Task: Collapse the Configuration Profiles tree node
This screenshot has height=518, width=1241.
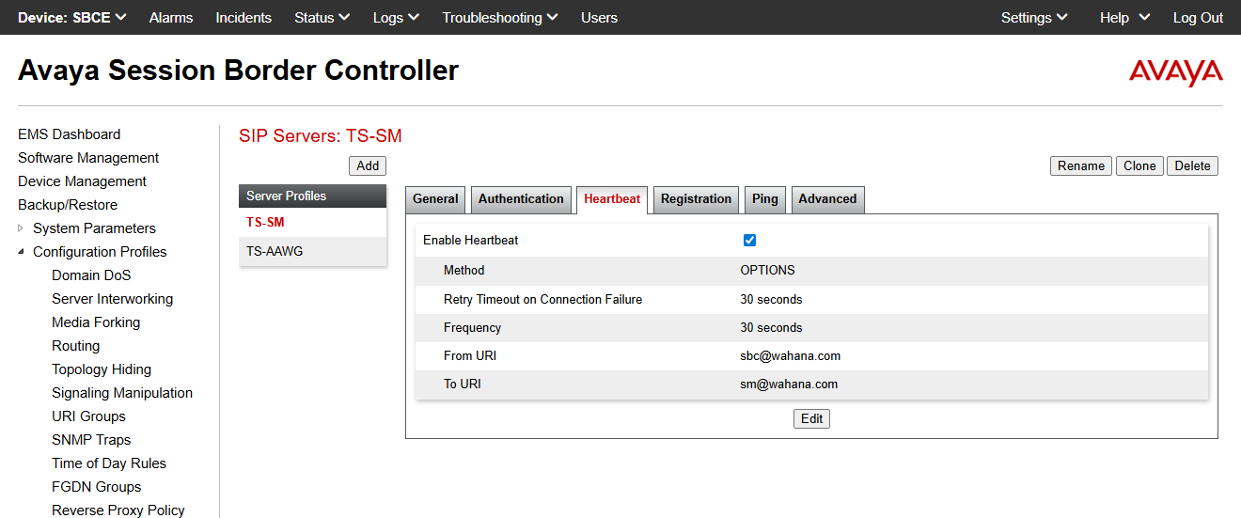Action: pos(21,252)
